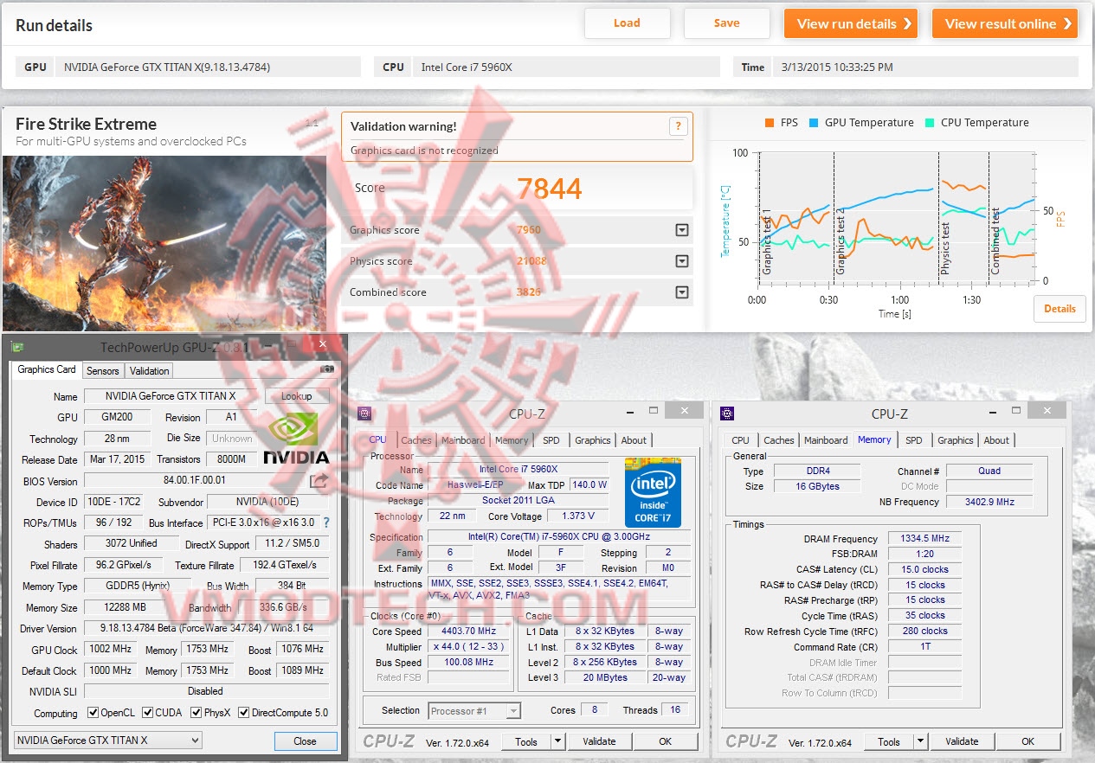
Task: Click OK in Memory CPU-Z window
Action: [1028, 741]
